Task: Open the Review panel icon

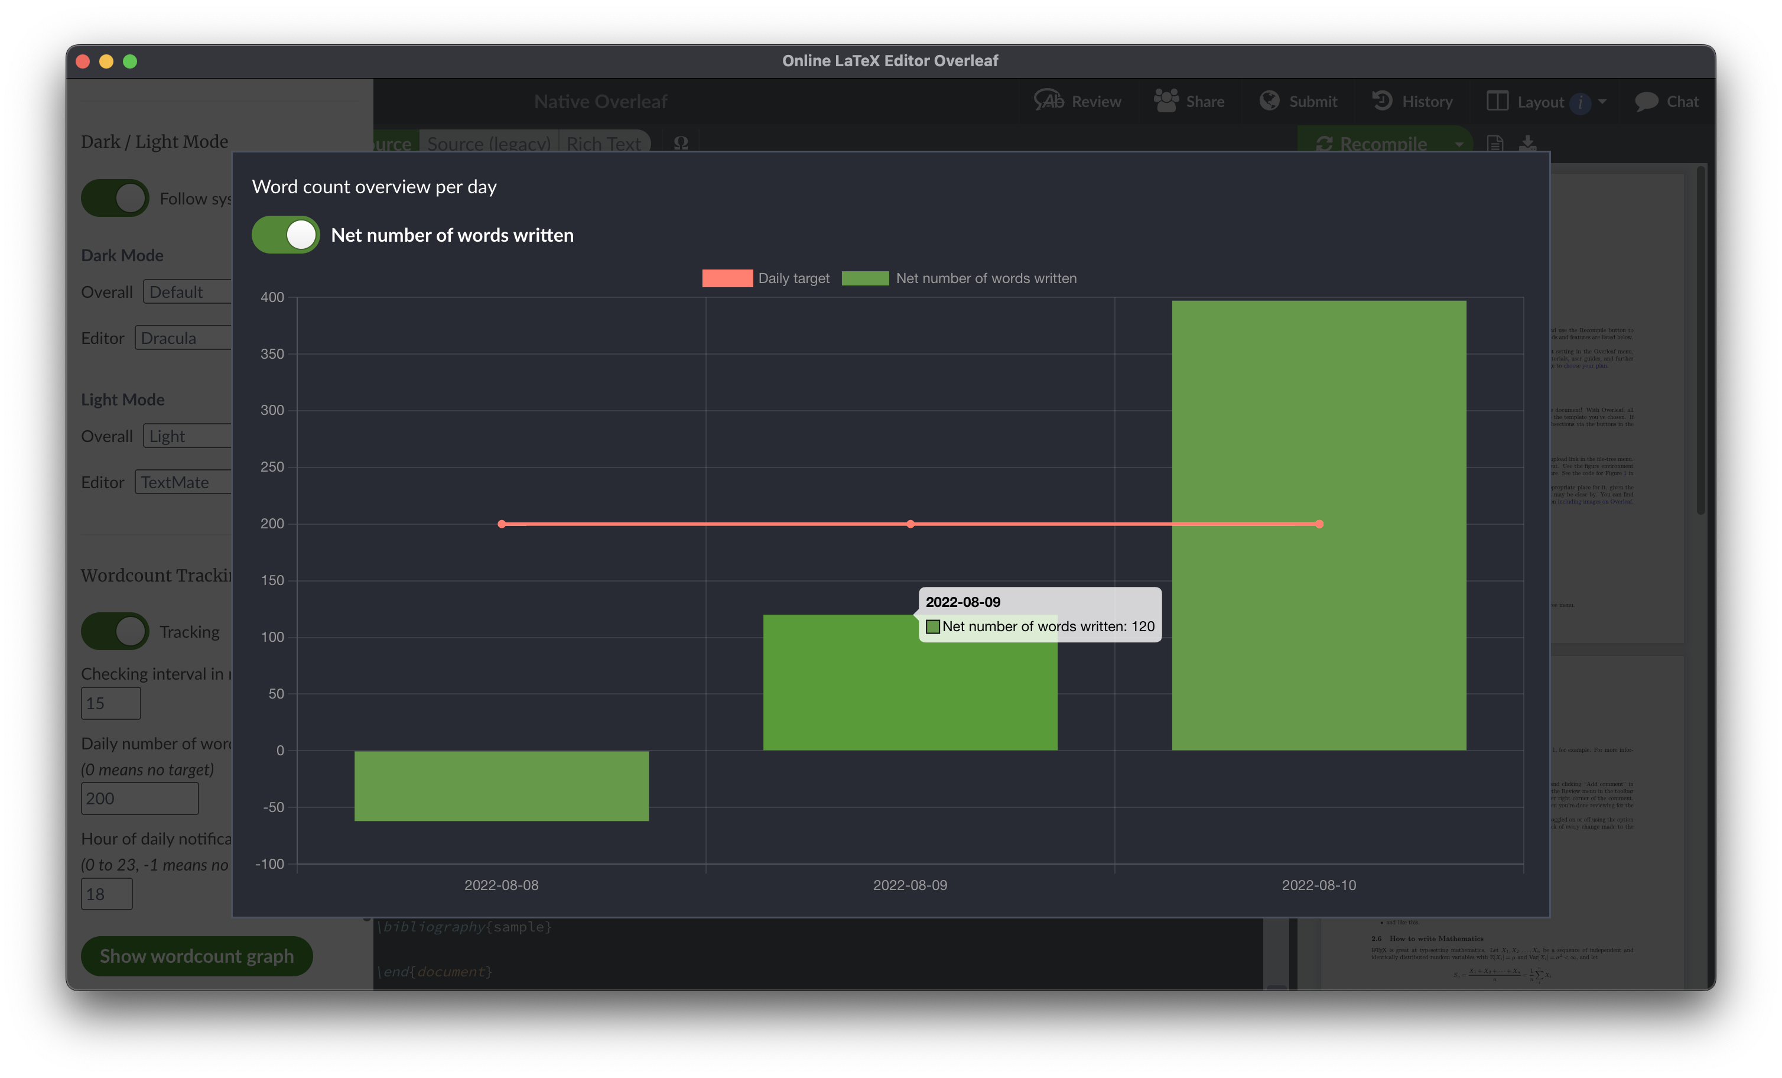Action: [1049, 100]
